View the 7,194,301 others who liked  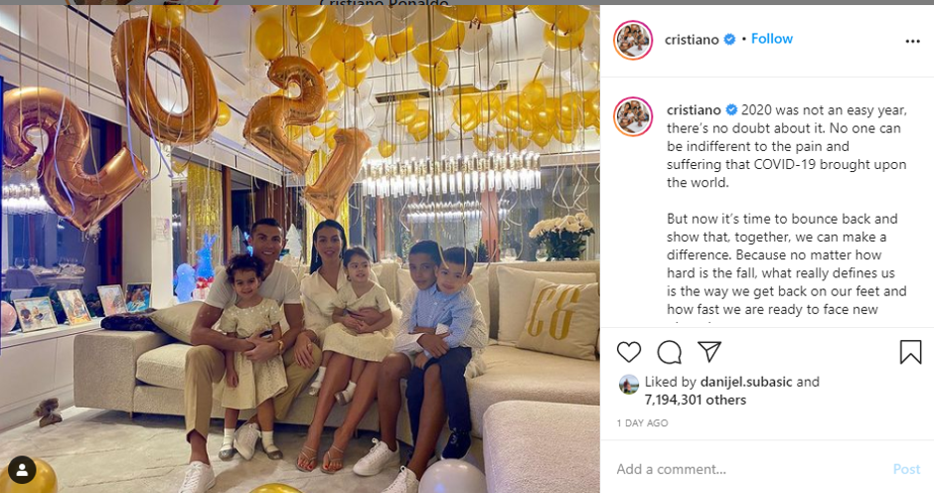(x=696, y=400)
